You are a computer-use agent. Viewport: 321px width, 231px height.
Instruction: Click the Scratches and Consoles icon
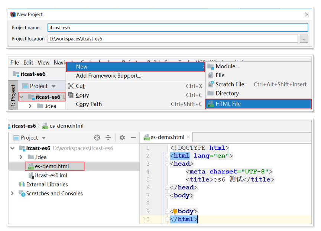coord(22,193)
